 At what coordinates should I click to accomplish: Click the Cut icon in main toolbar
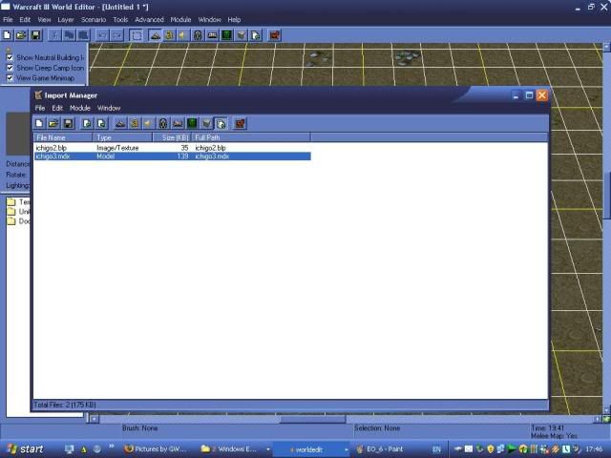[x=55, y=35]
